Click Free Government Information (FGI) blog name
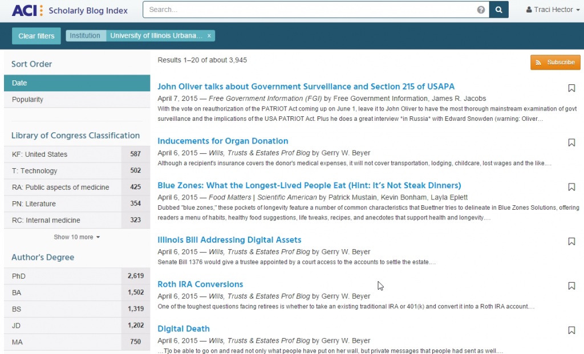This screenshot has height=354, width=584. pyautogui.click(x=265, y=99)
